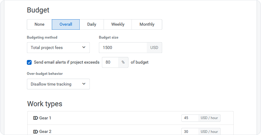The width and height of the screenshot is (261, 135).
Task: Click the percent sign suffix box
Action: [123, 62]
